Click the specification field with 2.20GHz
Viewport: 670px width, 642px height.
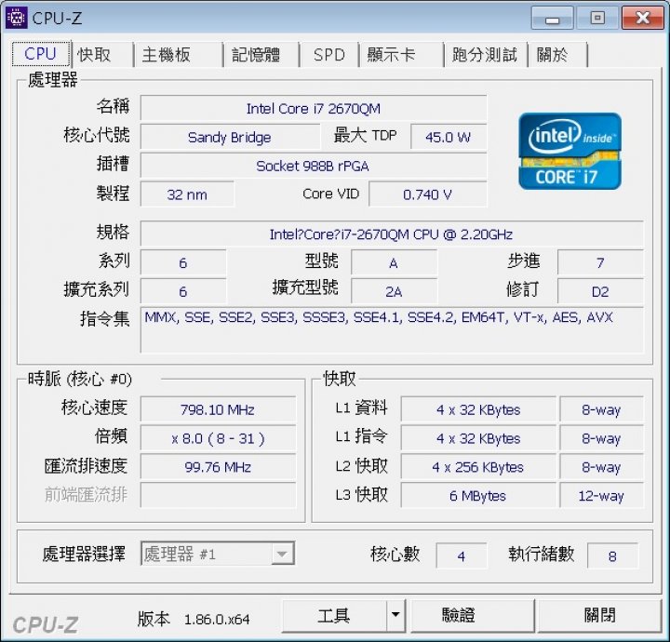coord(392,234)
